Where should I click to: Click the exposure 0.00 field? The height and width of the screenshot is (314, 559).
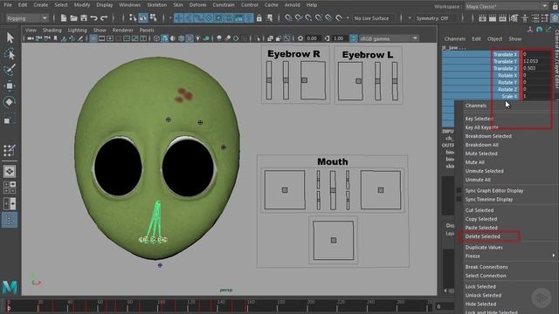click(x=312, y=38)
